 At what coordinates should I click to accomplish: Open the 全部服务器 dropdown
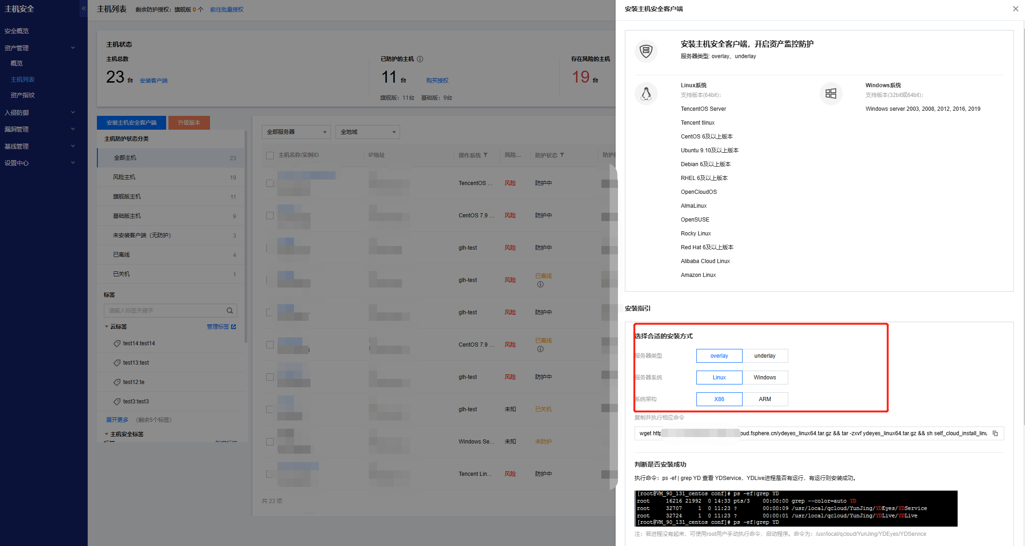point(296,132)
